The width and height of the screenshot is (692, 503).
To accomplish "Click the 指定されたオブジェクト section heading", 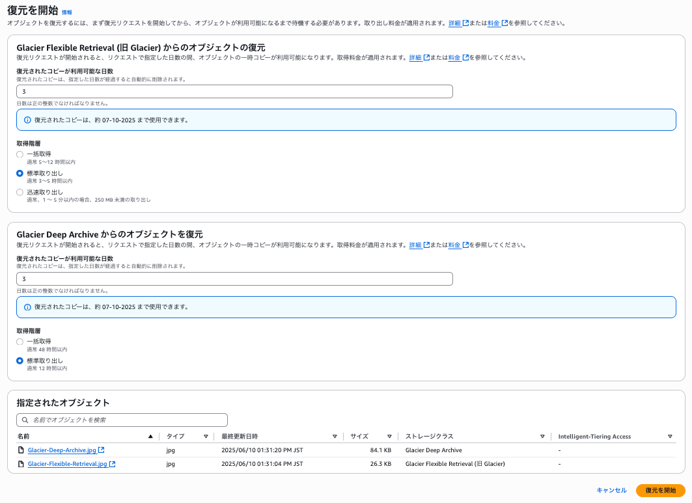I will point(62,403).
